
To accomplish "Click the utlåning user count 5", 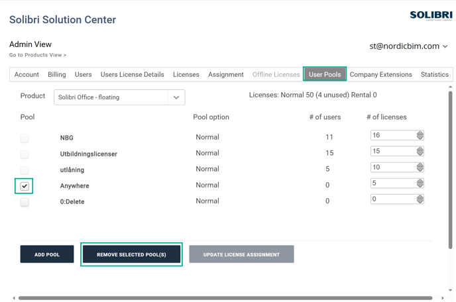I will (x=327, y=169).
